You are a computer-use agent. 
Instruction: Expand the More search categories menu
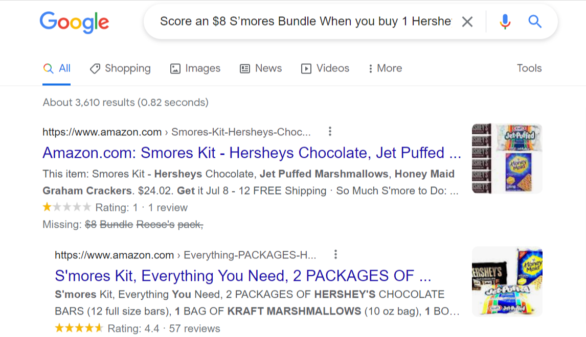pyautogui.click(x=384, y=68)
